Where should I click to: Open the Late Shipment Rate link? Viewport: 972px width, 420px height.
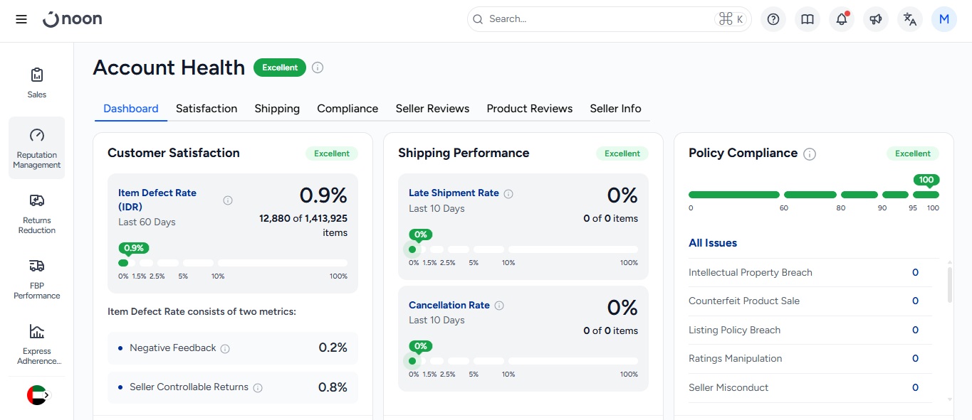[x=454, y=193]
